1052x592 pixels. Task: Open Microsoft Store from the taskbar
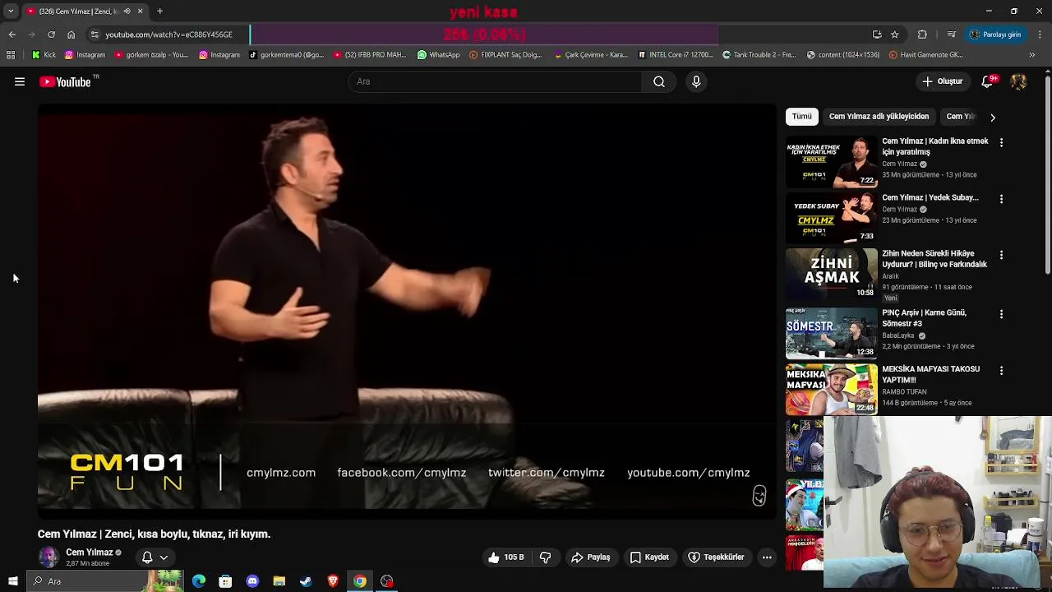[x=225, y=581]
